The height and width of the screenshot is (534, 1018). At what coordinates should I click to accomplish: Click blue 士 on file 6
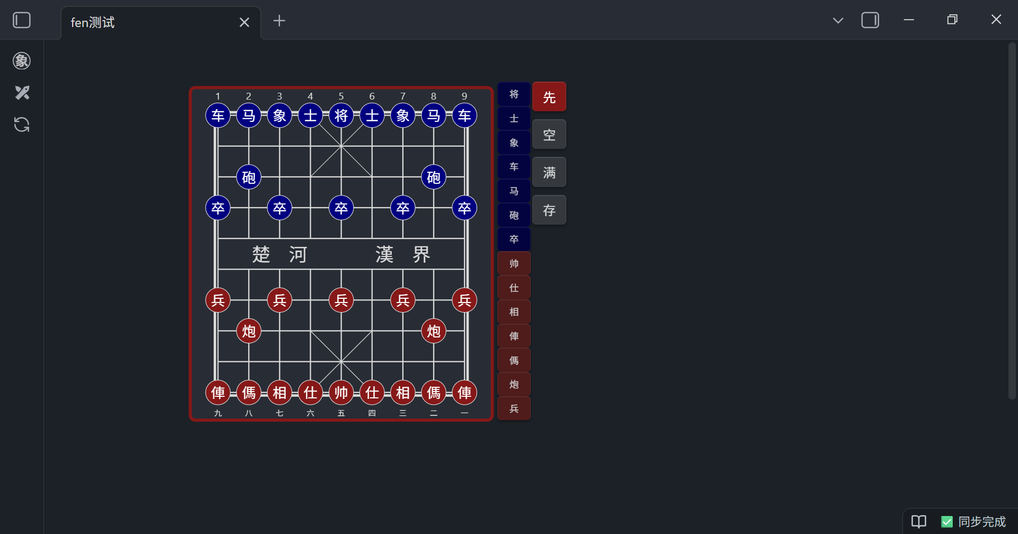click(372, 115)
